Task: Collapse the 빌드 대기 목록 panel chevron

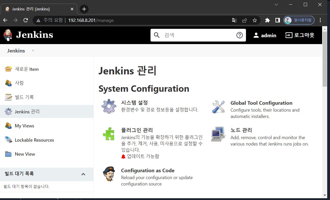Action: click(83, 174)
